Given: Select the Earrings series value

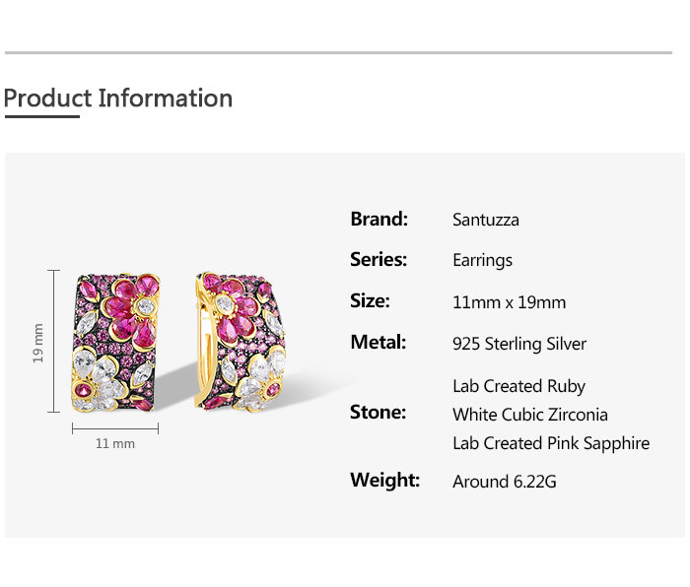Looking at the screenshot, I should pos(482,261).
